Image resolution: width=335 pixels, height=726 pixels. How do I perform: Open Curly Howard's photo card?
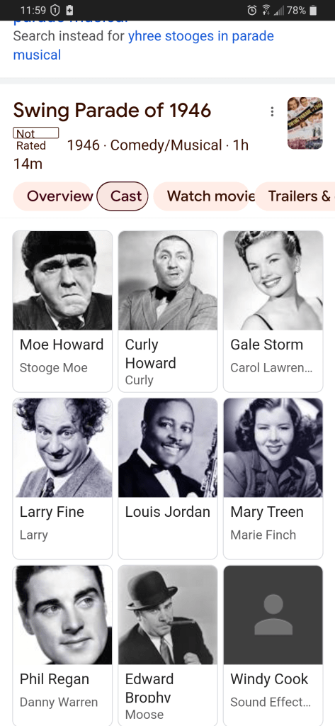[x=168, y=312]
